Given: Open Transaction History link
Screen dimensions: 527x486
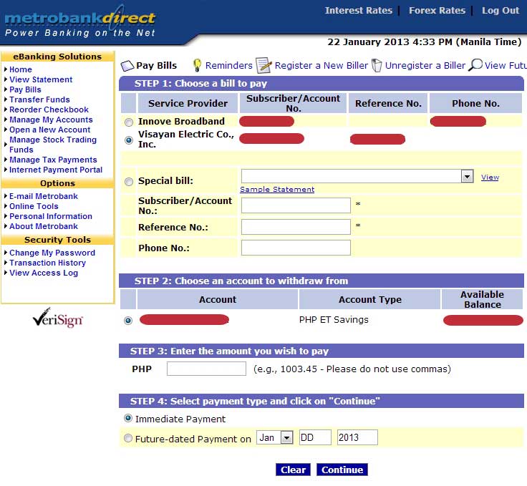Looking at the screenshot, I should pyautogui.click(x=47, y=263).
